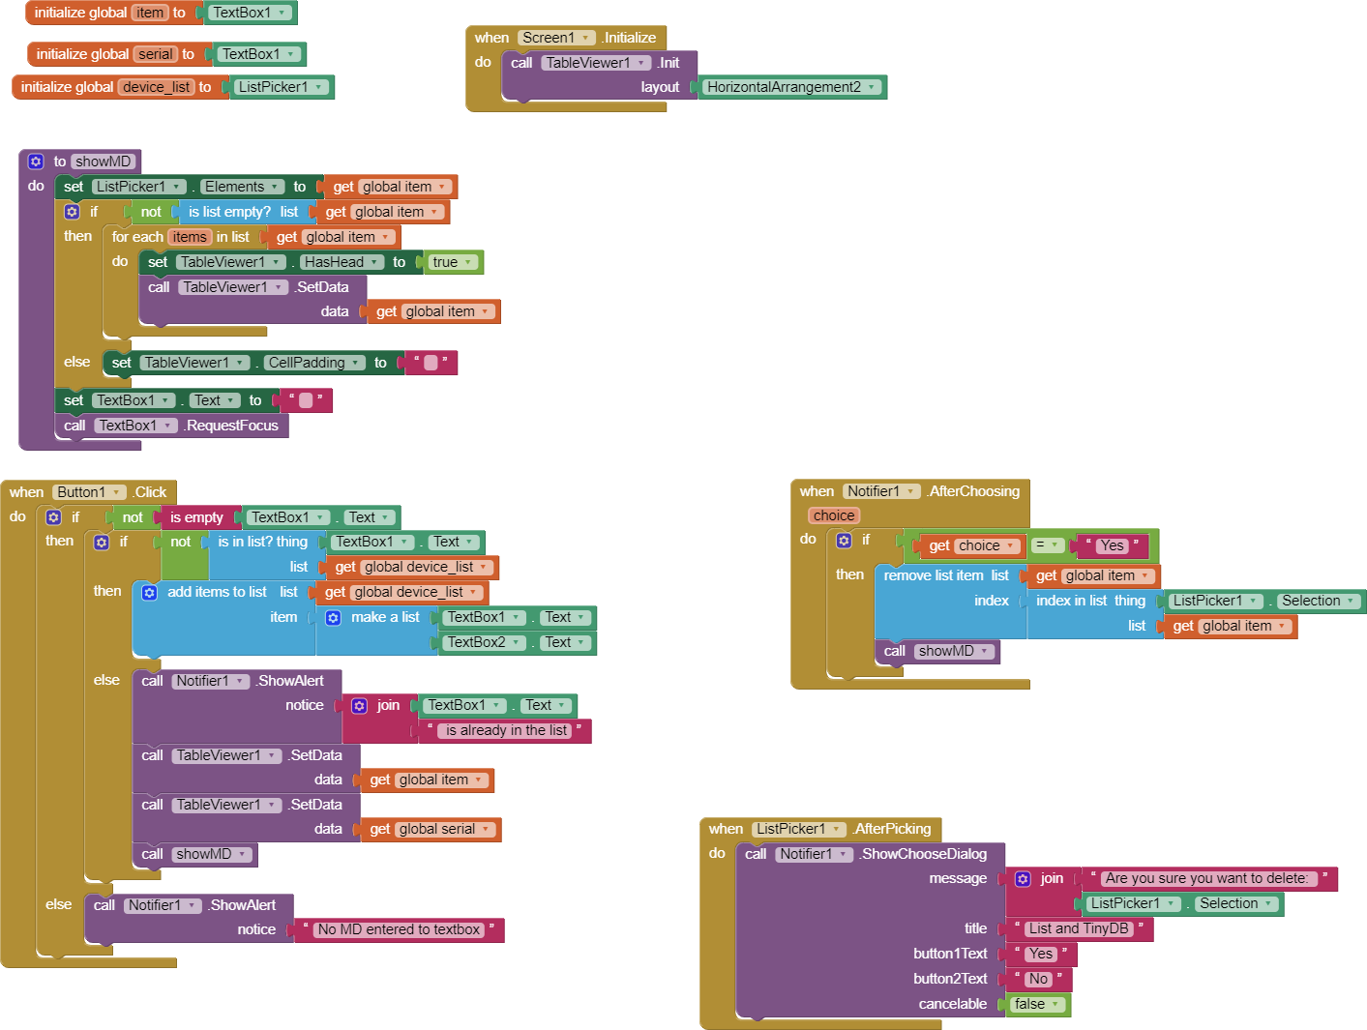Open the join gear beside 'Are you sure' text
The height and width of the screenshot is (1030, 1367).
(x=1023, y=878)
